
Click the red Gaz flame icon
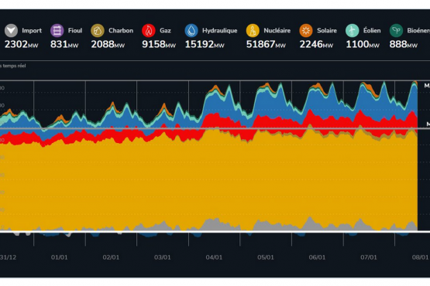coord(149,30)
